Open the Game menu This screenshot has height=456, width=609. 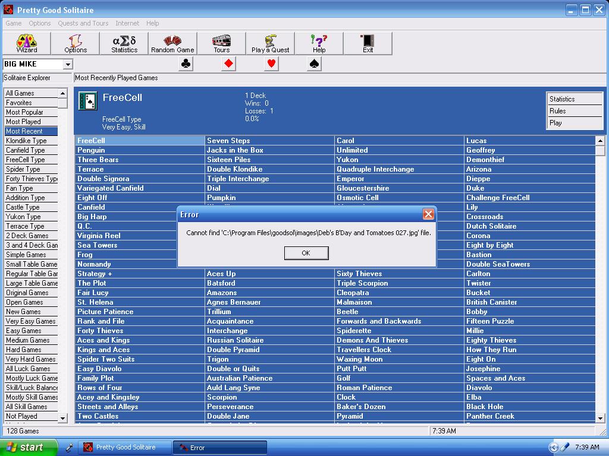[14, 23]
